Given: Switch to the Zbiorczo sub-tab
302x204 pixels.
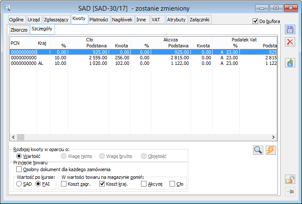Looking at the screenshot, I should 19,30.
